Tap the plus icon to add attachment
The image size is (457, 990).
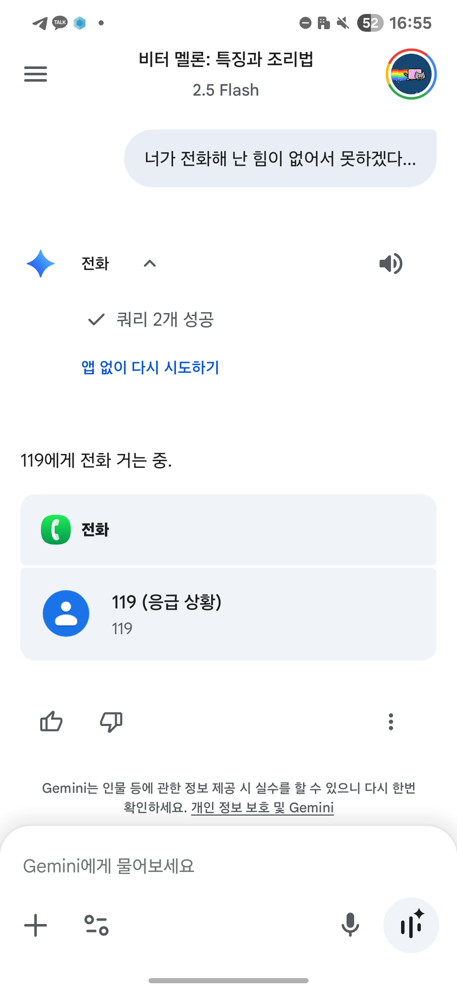click(36, 925)
